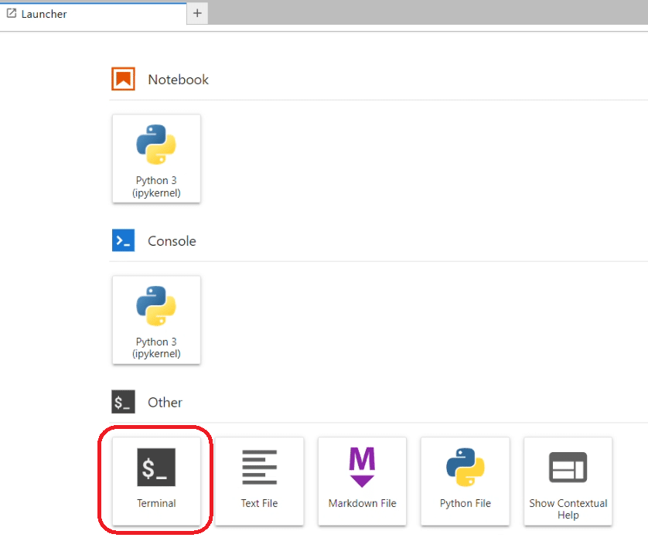Viewport: 648px width, 541px height.
Task: Click the Text File card label
Action: [x=259, y=503]
